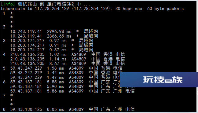Click 中国 in the 1.44 ms row

pos(94,73)
